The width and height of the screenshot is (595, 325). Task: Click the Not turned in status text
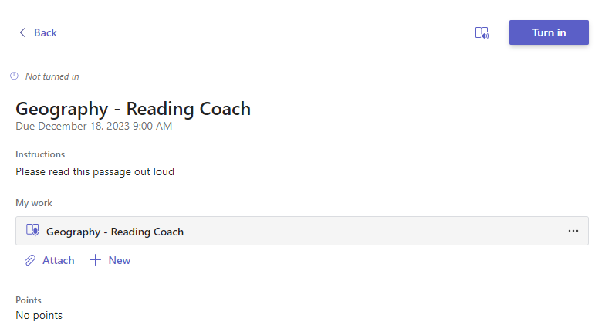coord(52,76)
